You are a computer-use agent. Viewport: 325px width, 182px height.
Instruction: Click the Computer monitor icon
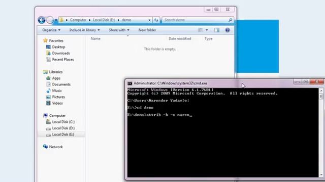tap(45, 116)
